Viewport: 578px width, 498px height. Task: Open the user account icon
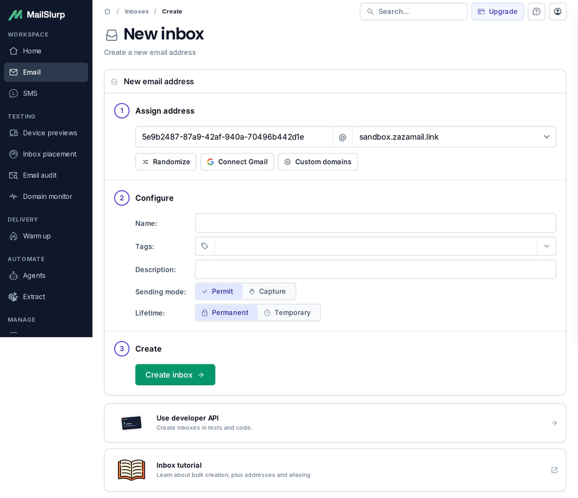tap(558, 11)
